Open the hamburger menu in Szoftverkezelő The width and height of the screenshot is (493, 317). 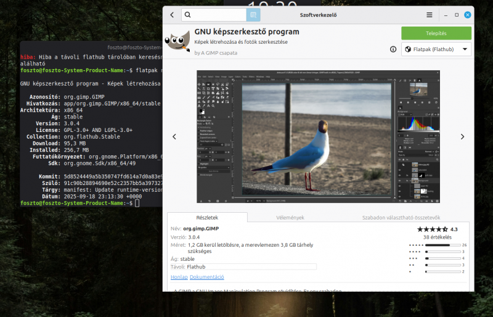point(429,15)
